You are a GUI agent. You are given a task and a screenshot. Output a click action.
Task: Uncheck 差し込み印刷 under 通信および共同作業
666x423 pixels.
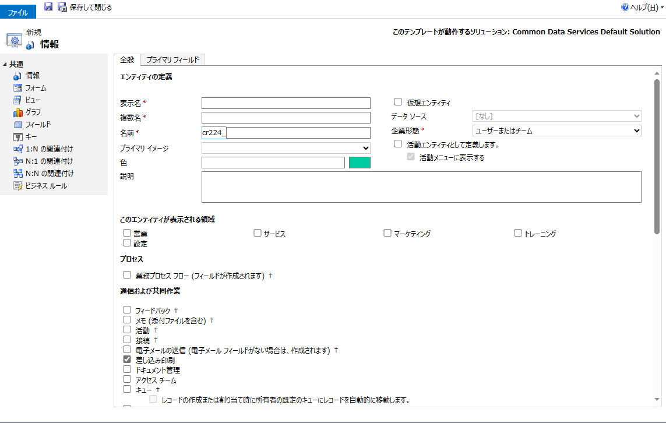(x=126, y=359)
